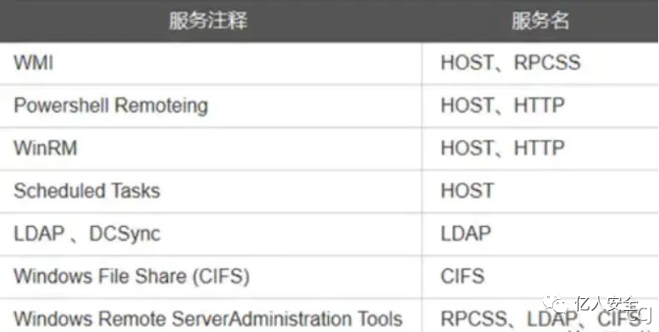The height and width of the screenshot is (332, 659).
Task: Click the word DCSync in the table
Action: pyautogui.click(x=125, y=234)
